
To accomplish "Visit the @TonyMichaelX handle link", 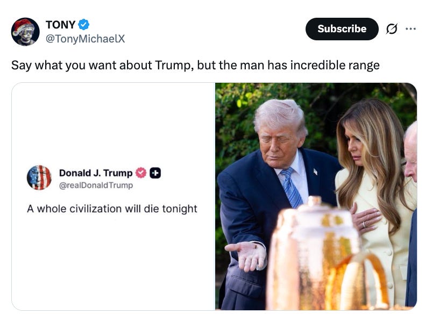I will [85, 39].
